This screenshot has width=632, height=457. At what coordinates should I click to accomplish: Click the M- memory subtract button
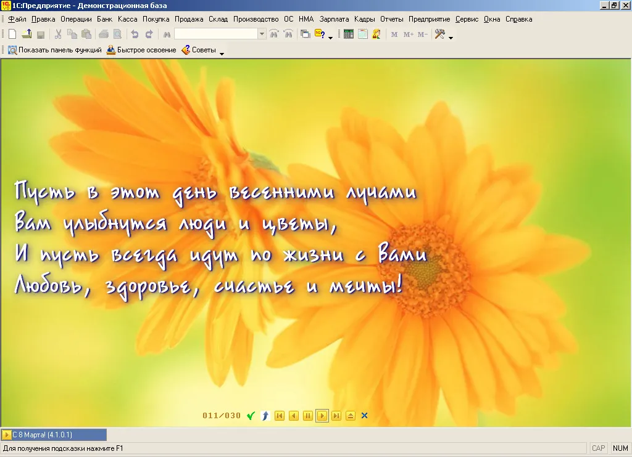click(x=422, y=34)
